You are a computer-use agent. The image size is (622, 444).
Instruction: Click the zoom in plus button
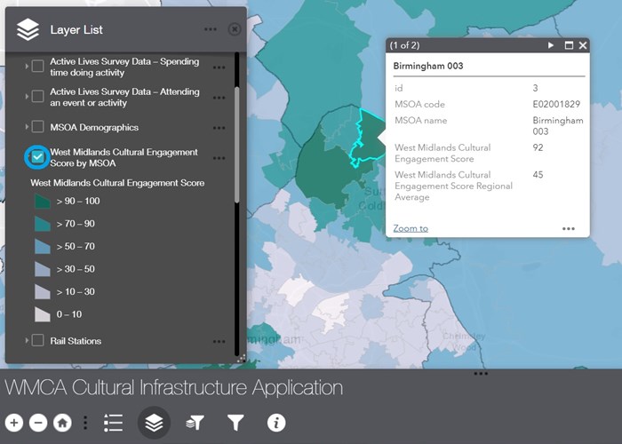tap(14, 424)
